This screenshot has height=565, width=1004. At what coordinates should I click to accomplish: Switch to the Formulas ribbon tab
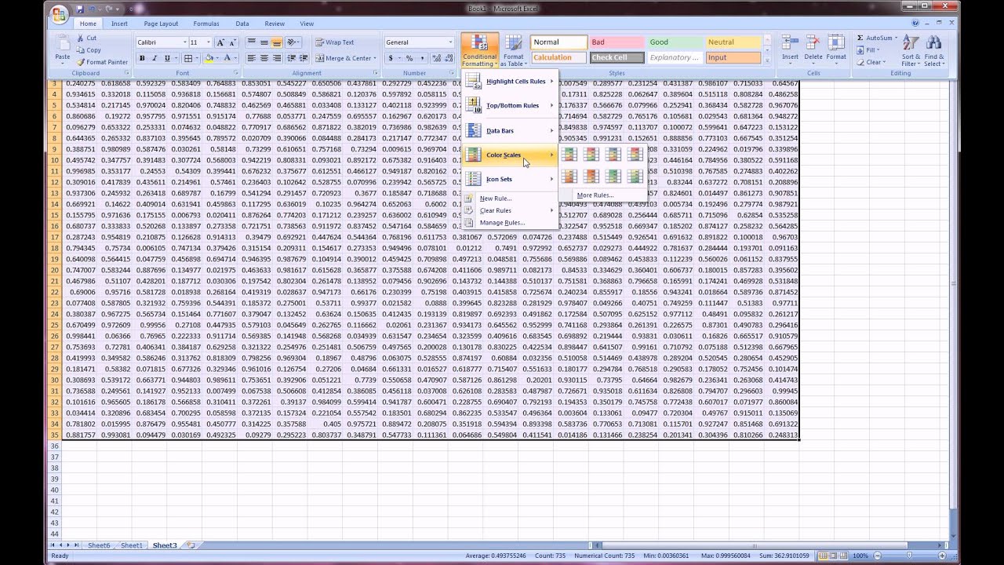tap(206, 24)
